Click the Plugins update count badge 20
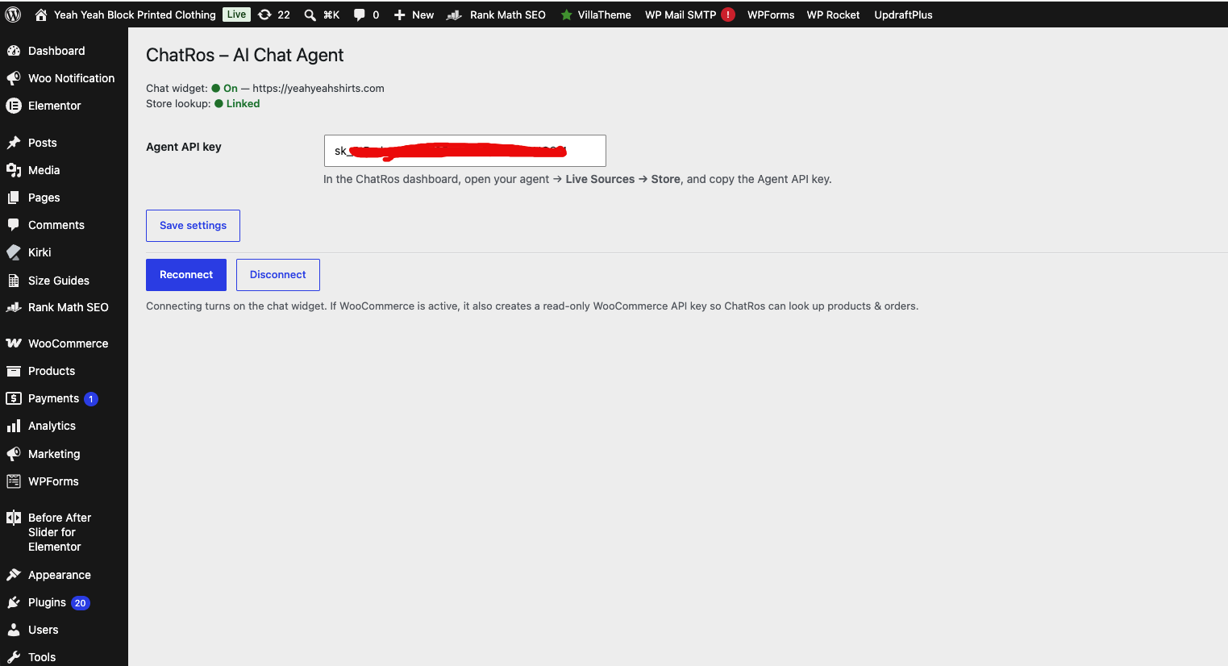The height and width of the screenshot is (666, 1228). tap(80, 603)
